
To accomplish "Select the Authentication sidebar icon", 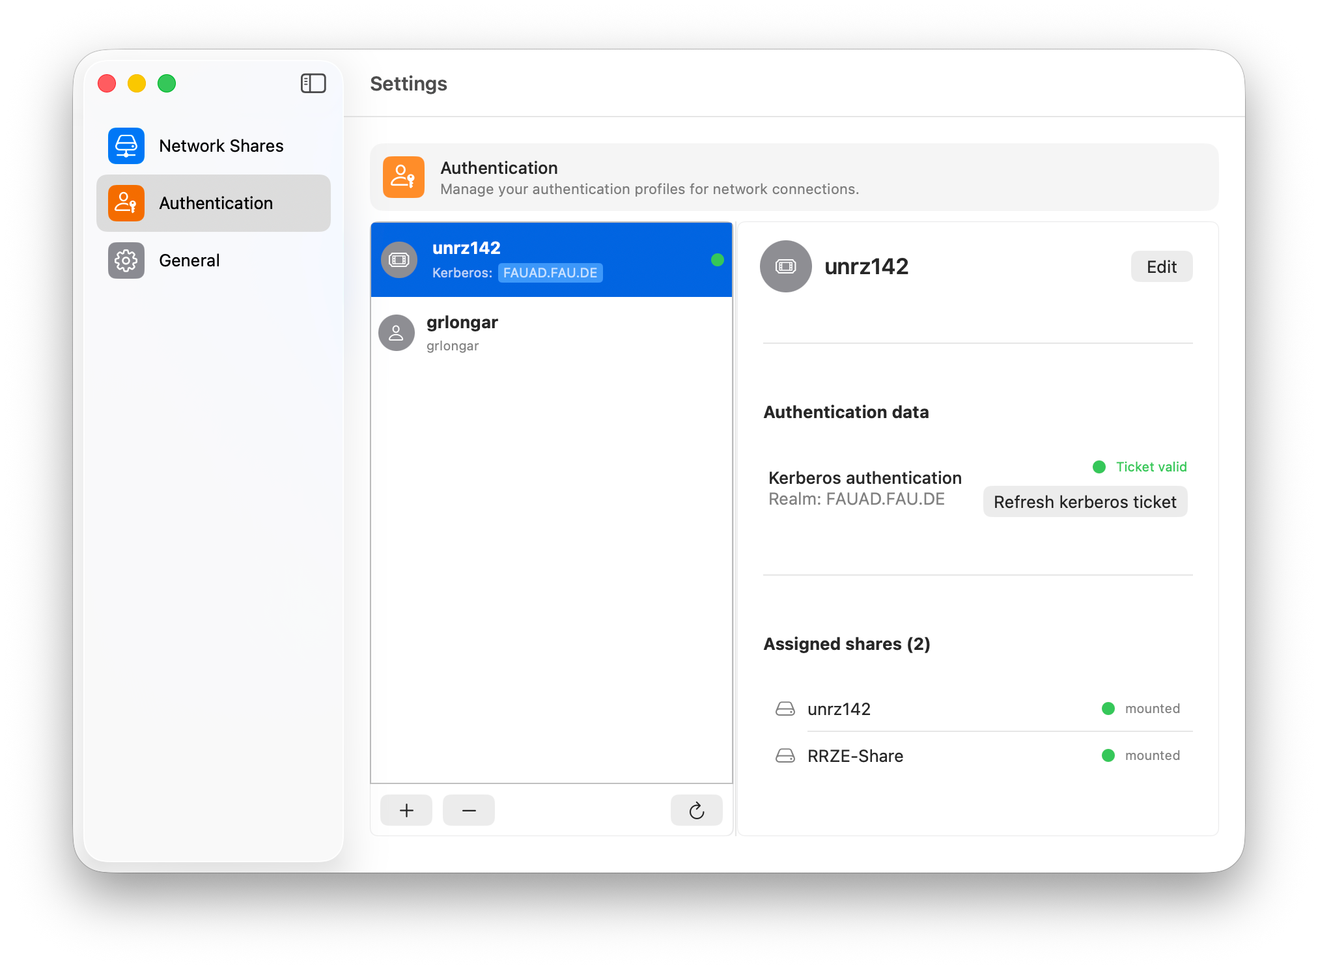I will (126, 203).
